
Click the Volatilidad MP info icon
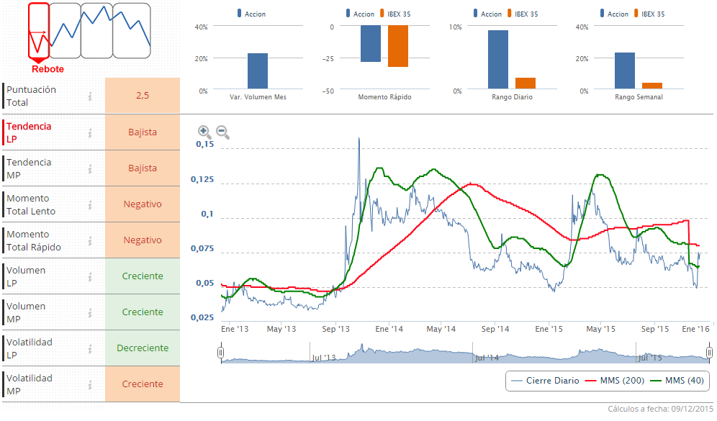click(90, 384)
